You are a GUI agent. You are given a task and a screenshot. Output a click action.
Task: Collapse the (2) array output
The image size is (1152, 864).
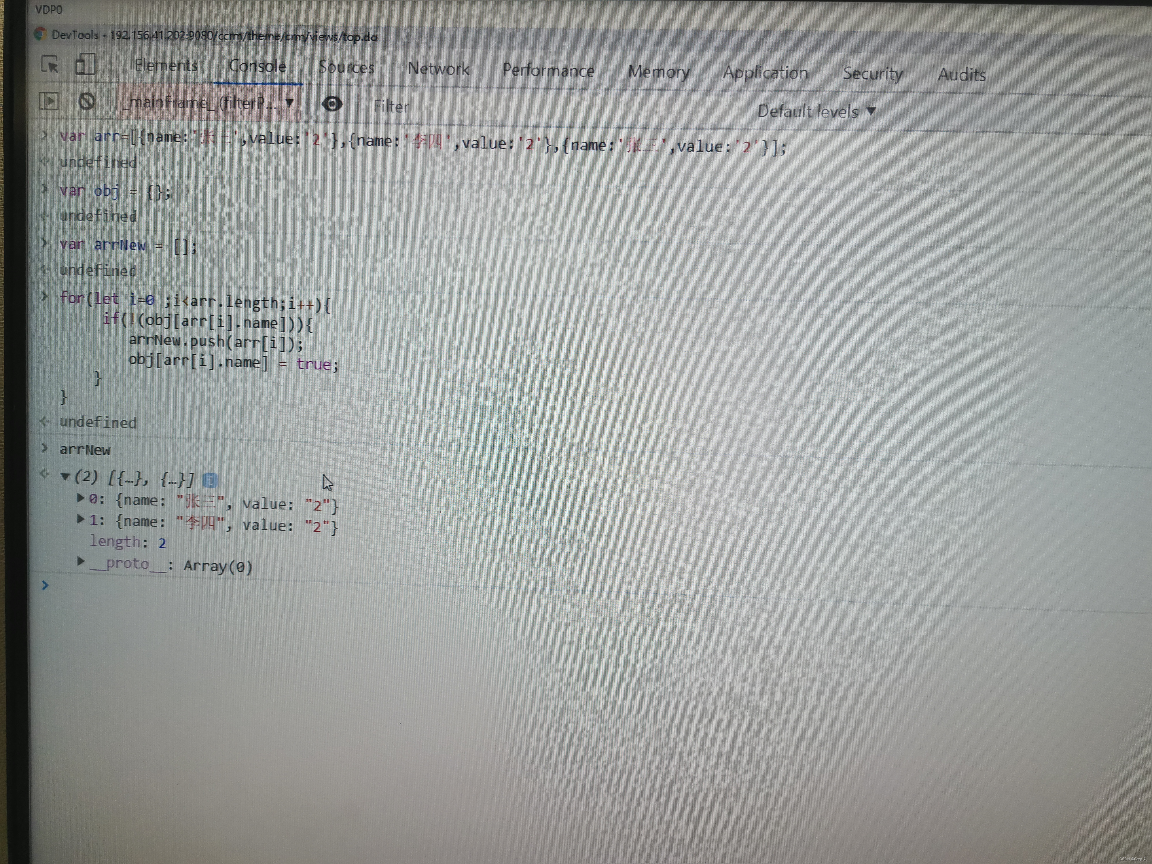pyautogui.click(x=65, y=476)
